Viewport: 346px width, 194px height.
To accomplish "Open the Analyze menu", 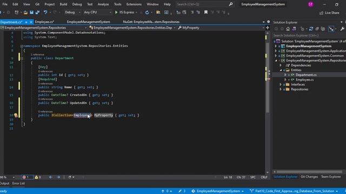I will 103,4.
